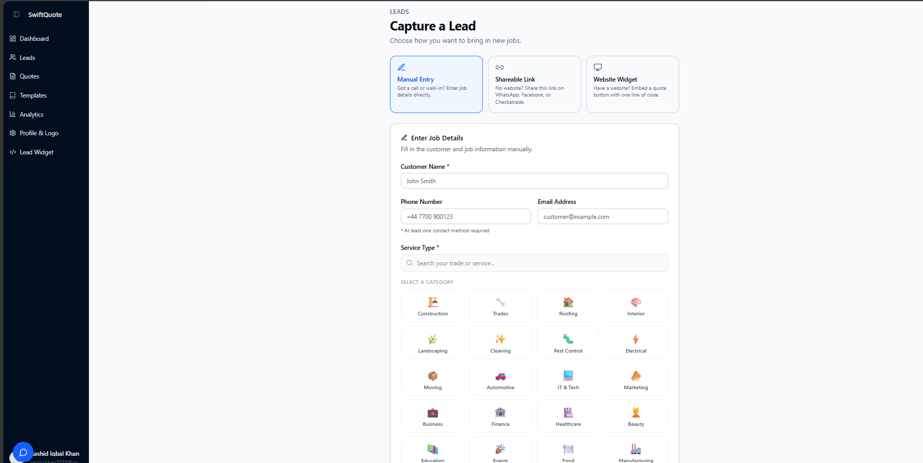Screen dimensions: 923x463
Task: Click the Analytics bar chart icon
Action: pos(13,114)
